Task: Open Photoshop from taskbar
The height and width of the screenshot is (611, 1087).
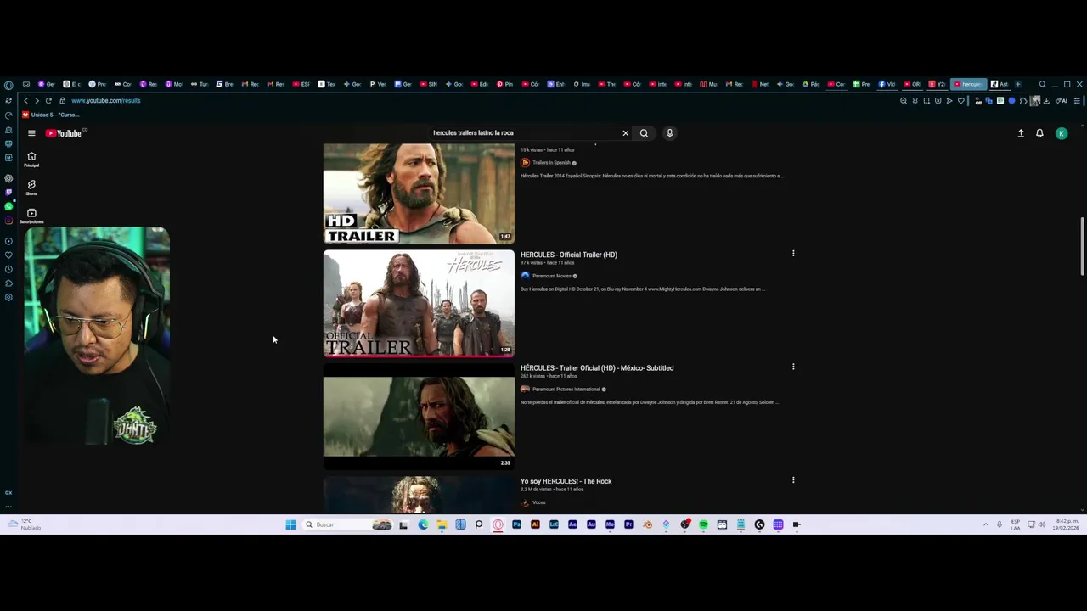Action: 516,524
